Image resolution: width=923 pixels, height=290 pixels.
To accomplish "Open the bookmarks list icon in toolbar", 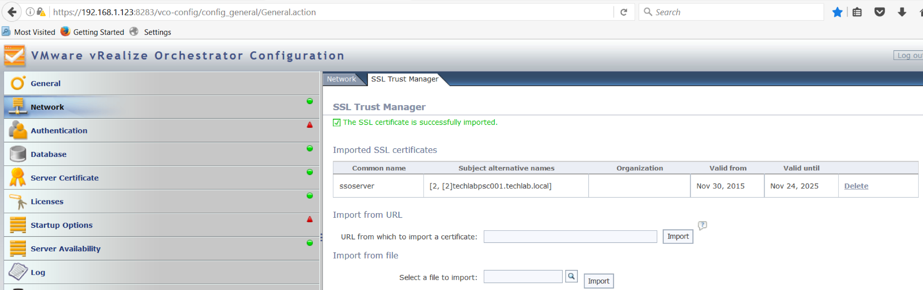I will (857, 12).
